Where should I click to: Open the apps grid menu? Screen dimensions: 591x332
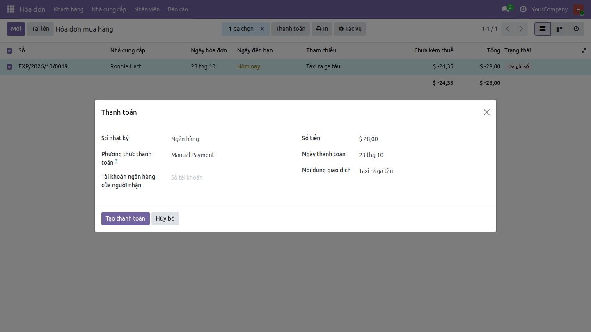11,9
